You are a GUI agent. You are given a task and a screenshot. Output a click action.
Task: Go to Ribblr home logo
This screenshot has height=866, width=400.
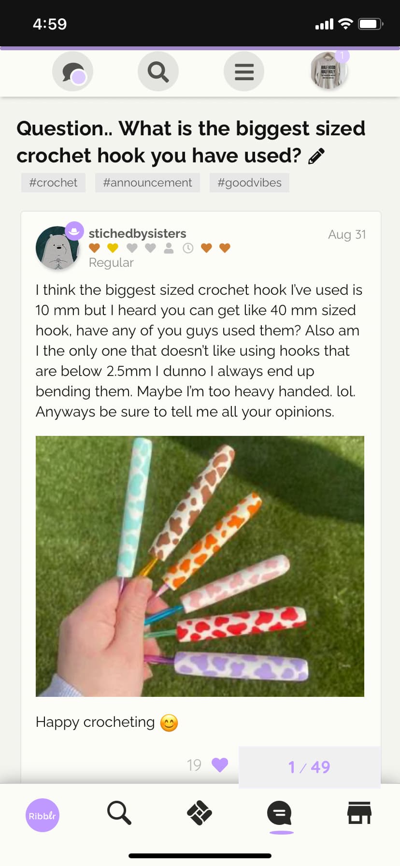pos(43,815)
